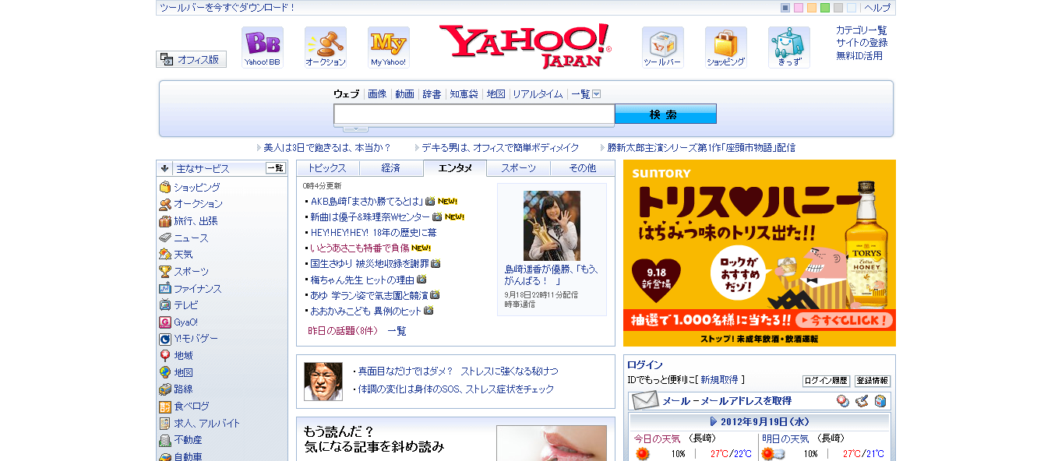Switch to the 経済 tab
The image size is (1051, 461).
tap(391, 168)
